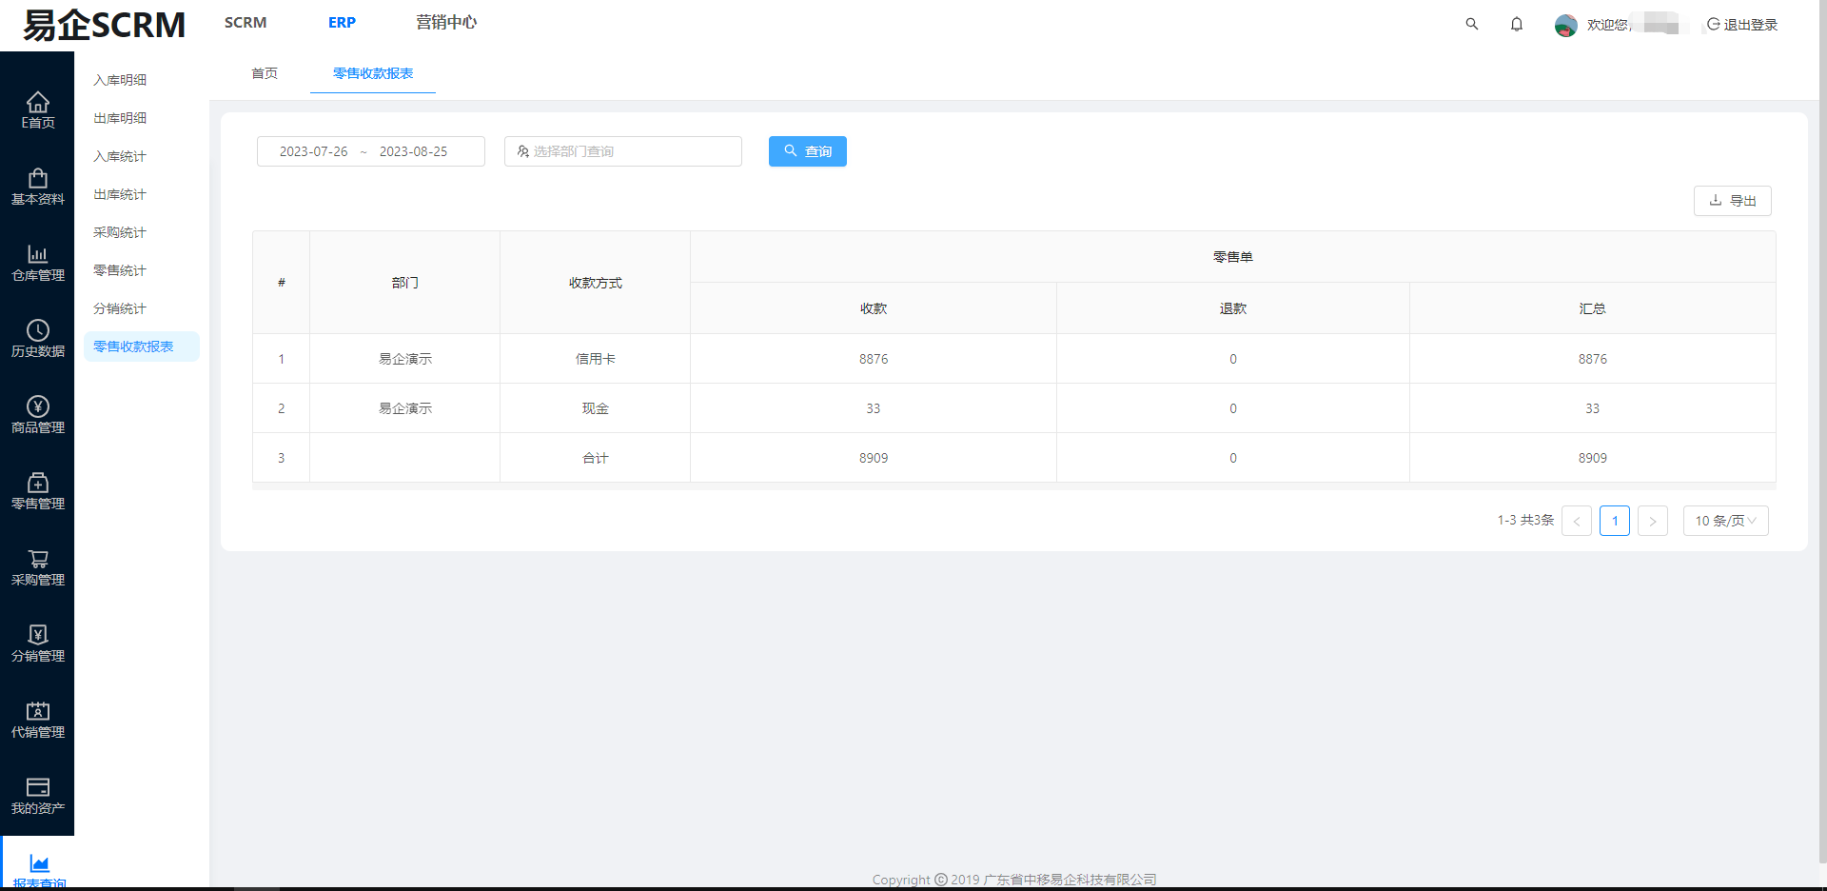The image size is (1827, 891).
Task: Open 分销统计 report menu item
Action: (x=120, y=308)
